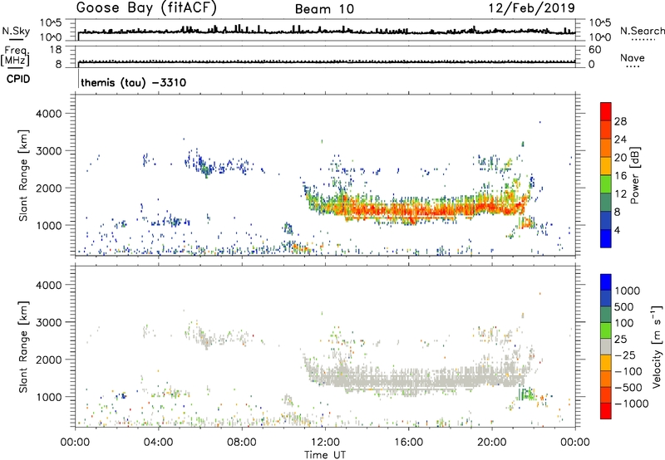This screenshot has width=665, height=460.
Task: Select "Slant Range [km]" label of velocity panel
Action: [x=23, y=347]
